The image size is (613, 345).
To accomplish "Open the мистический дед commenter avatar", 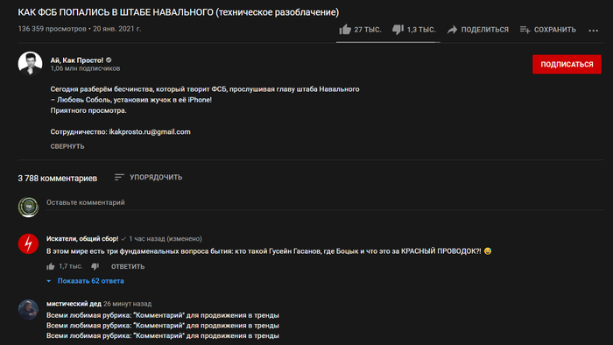I will coord(28,309).
